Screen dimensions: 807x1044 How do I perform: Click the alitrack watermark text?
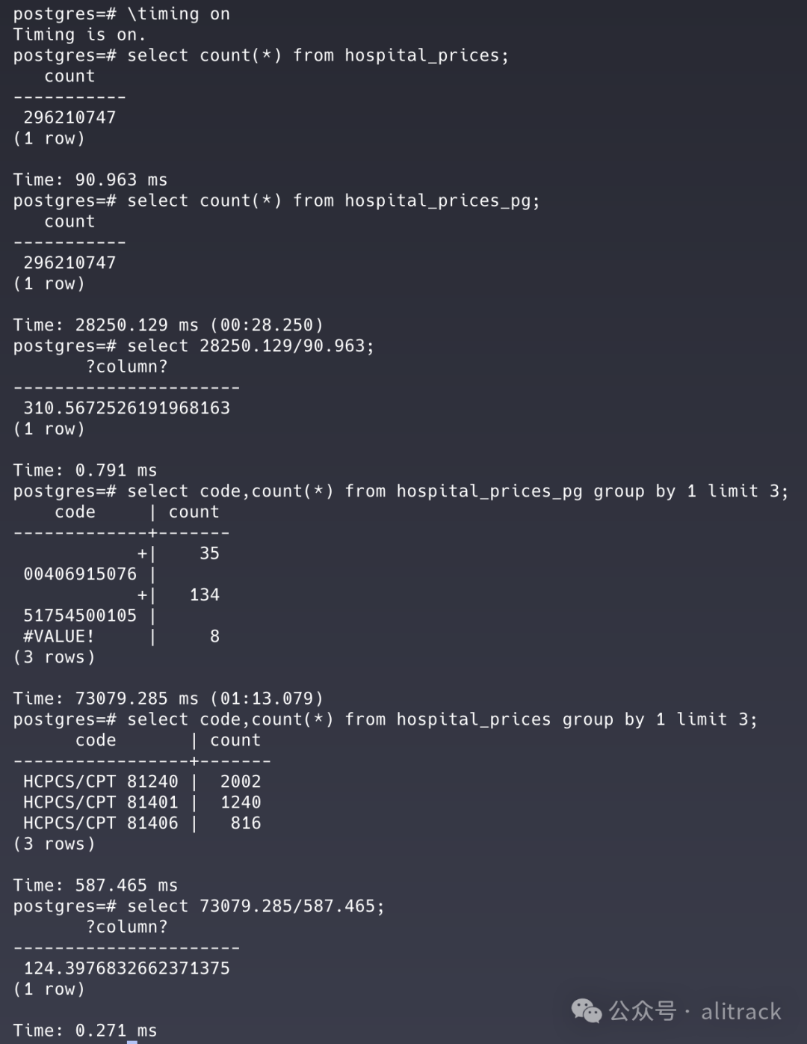[740, 1012]
